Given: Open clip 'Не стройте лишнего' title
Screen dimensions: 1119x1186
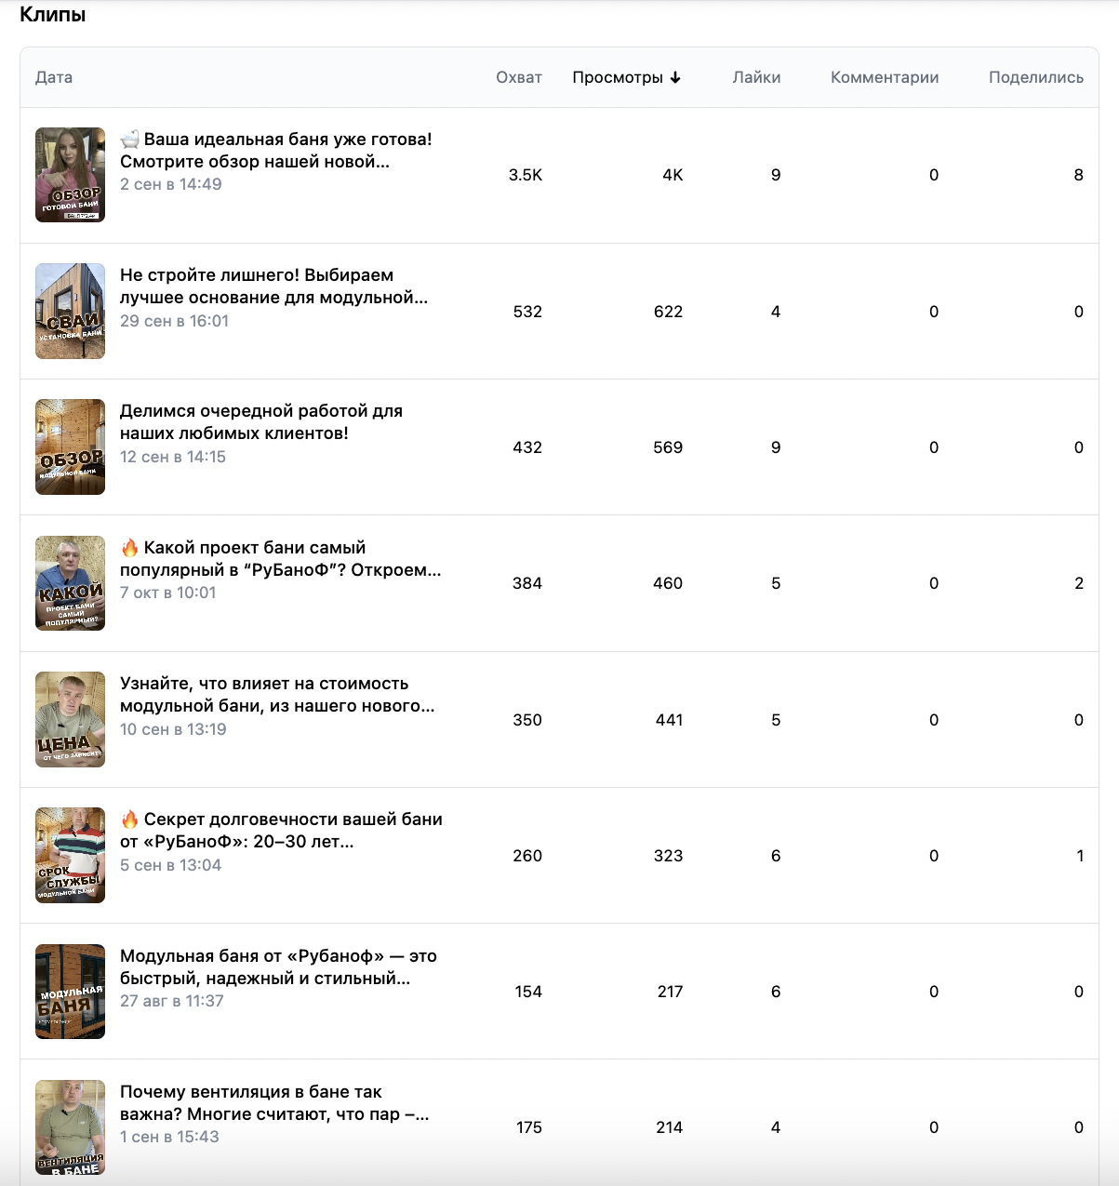Looking at the screenshot, I should tap(273, 287).
